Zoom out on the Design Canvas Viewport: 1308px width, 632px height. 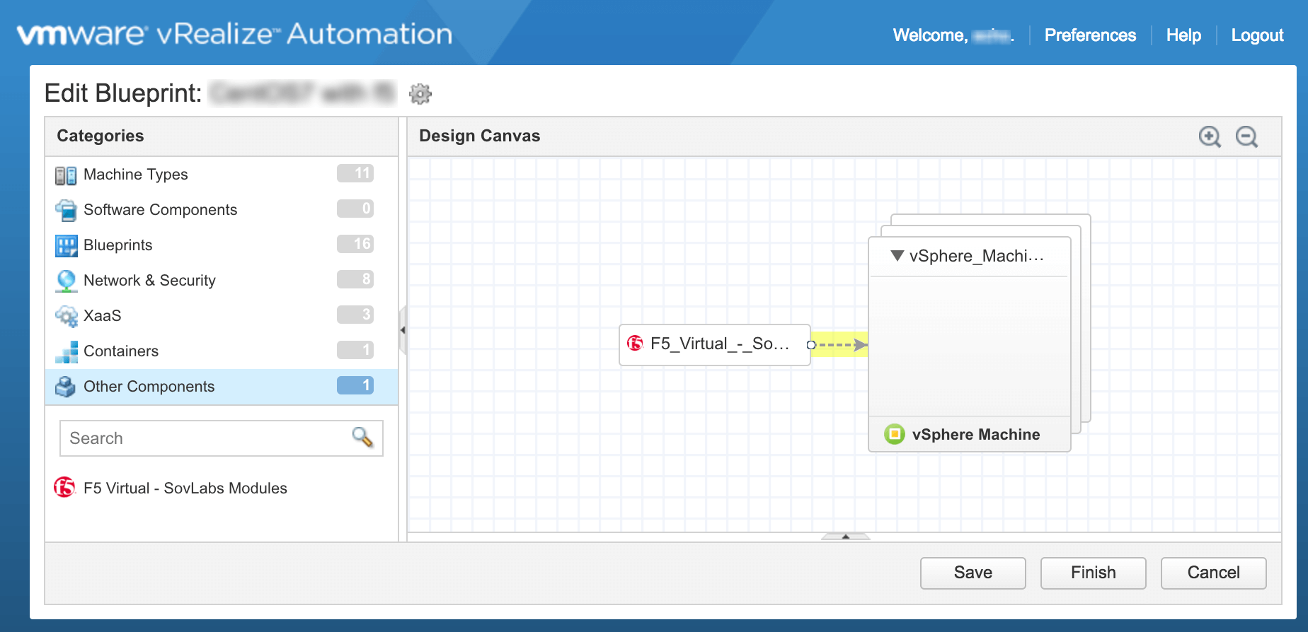click(1246, 136)
